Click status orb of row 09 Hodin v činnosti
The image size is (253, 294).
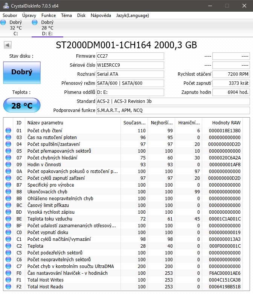(8, 164)
